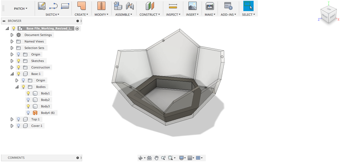Viewport: 343px width, 162px height.
Task: Select the Create Sketch tool icon
Action: pos(42,6)
